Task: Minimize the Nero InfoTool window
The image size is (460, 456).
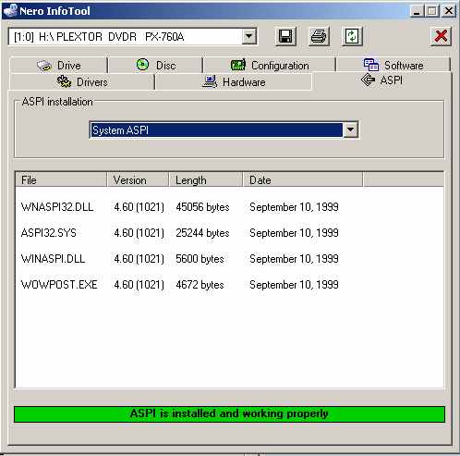Action: click(417, 11)
